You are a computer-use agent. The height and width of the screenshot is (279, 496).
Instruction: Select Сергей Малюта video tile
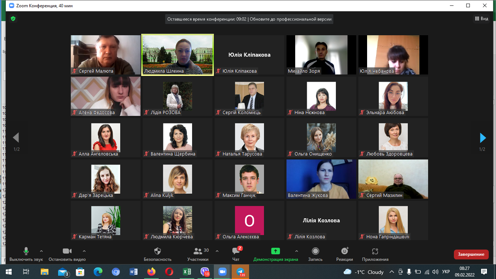tap(106, 55)
